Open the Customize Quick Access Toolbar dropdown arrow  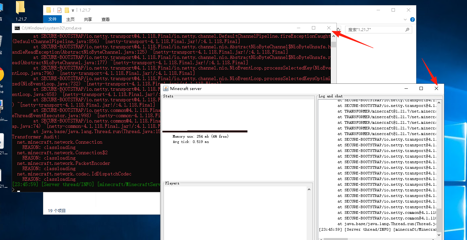coord(73,11)
